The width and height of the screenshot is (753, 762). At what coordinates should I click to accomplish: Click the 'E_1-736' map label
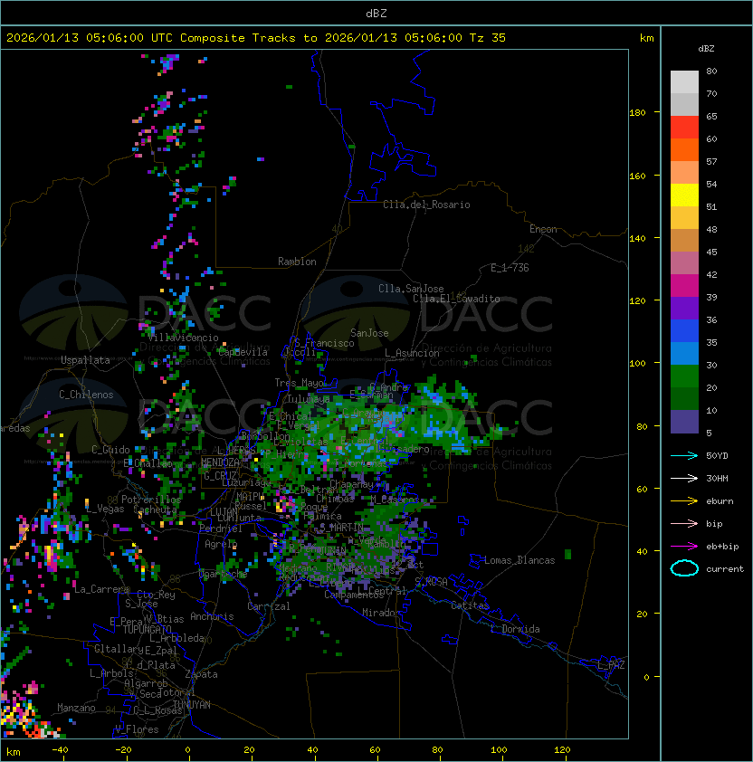pyautogui.click(x=510, y=268)
